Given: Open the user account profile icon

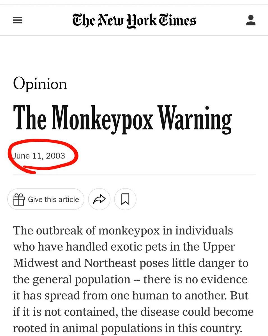Looking at the screenshot, I should [251, 20].
